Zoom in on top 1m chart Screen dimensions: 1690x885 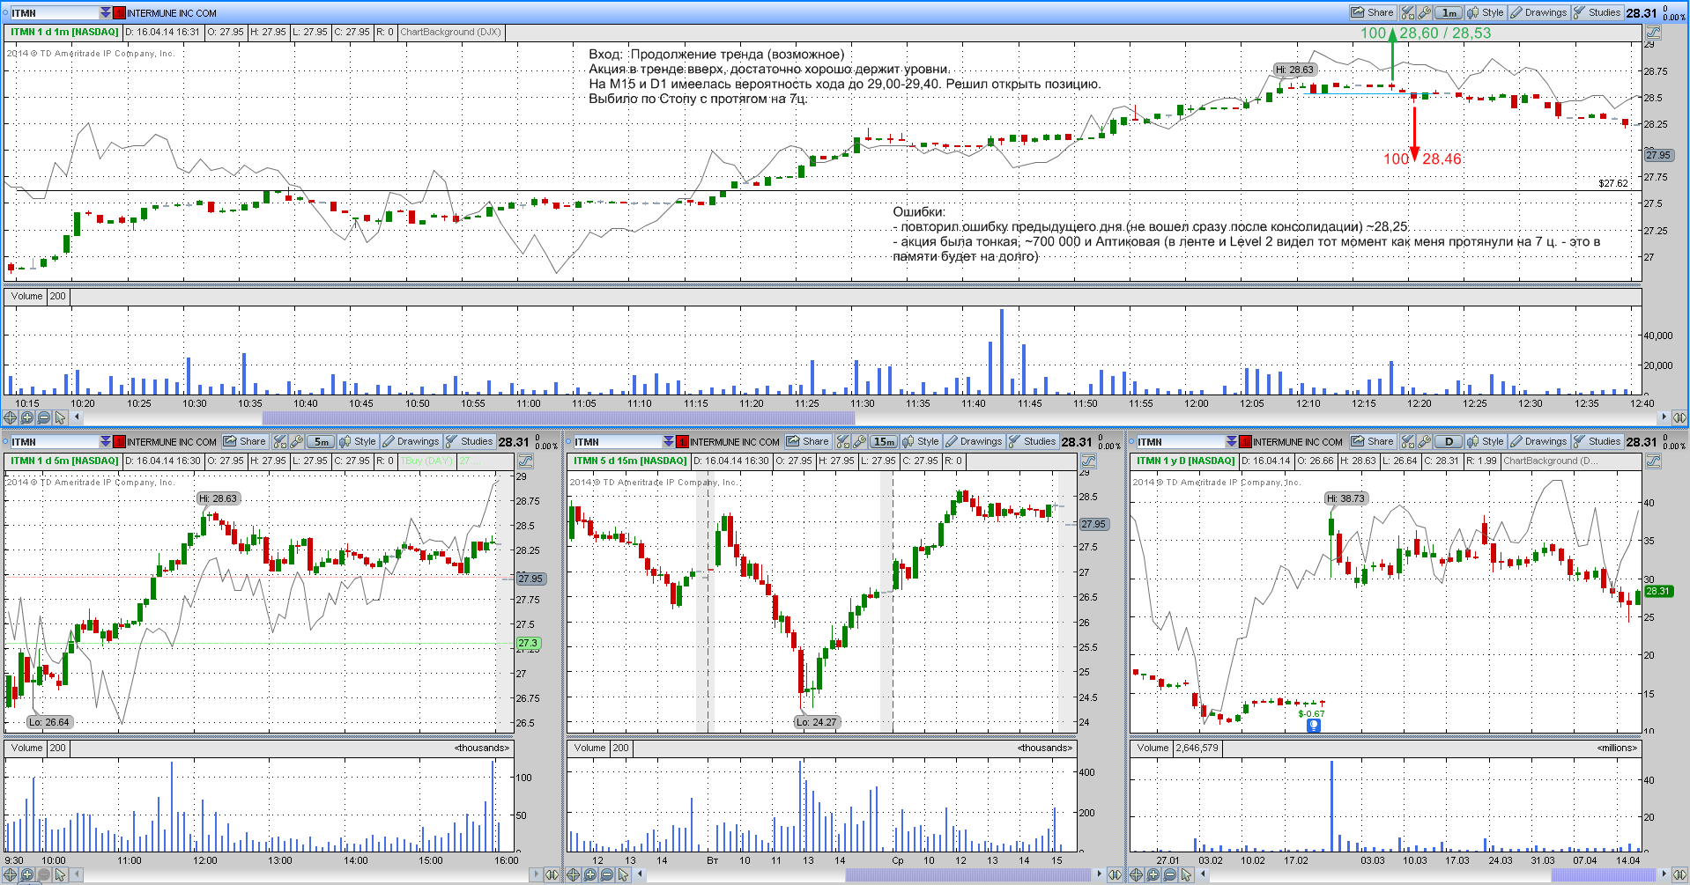[26, 417]
